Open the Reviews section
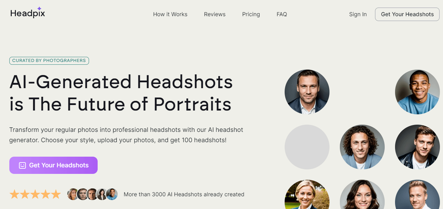 click(215, 14)
